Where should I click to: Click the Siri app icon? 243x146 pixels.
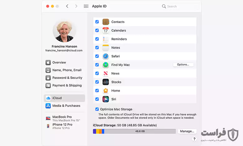point(106,99)
